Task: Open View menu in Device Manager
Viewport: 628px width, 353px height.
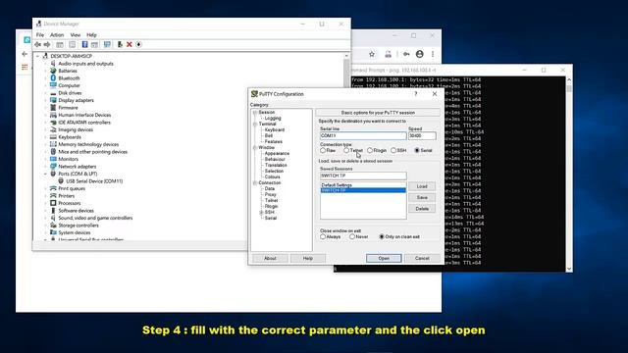Action: pyautogui.click(x=76, y=35)
